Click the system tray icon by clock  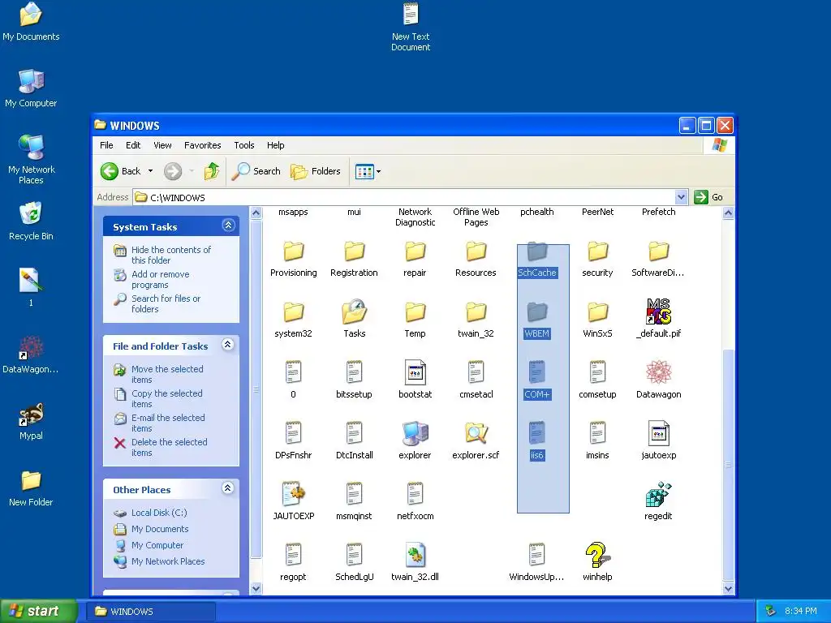(771, 612)
